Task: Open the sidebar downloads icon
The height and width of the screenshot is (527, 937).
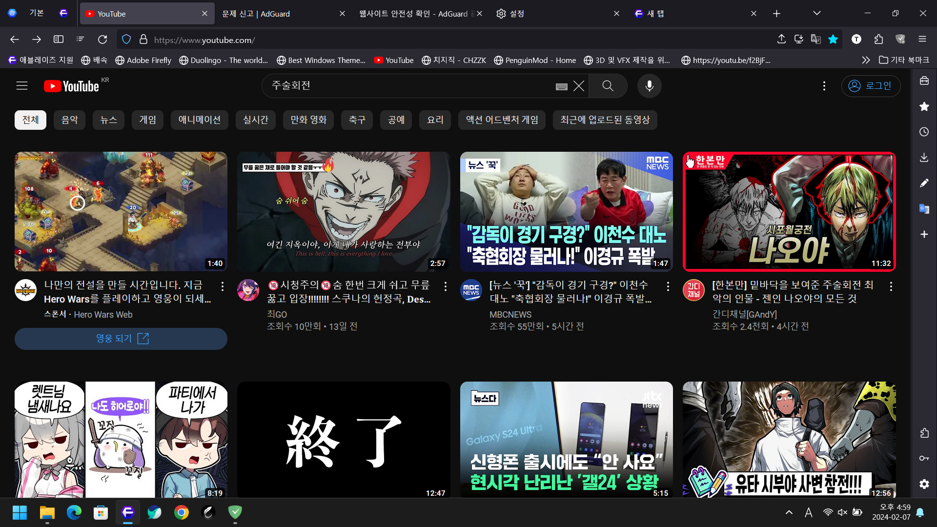Action: [x=924, y=158]
